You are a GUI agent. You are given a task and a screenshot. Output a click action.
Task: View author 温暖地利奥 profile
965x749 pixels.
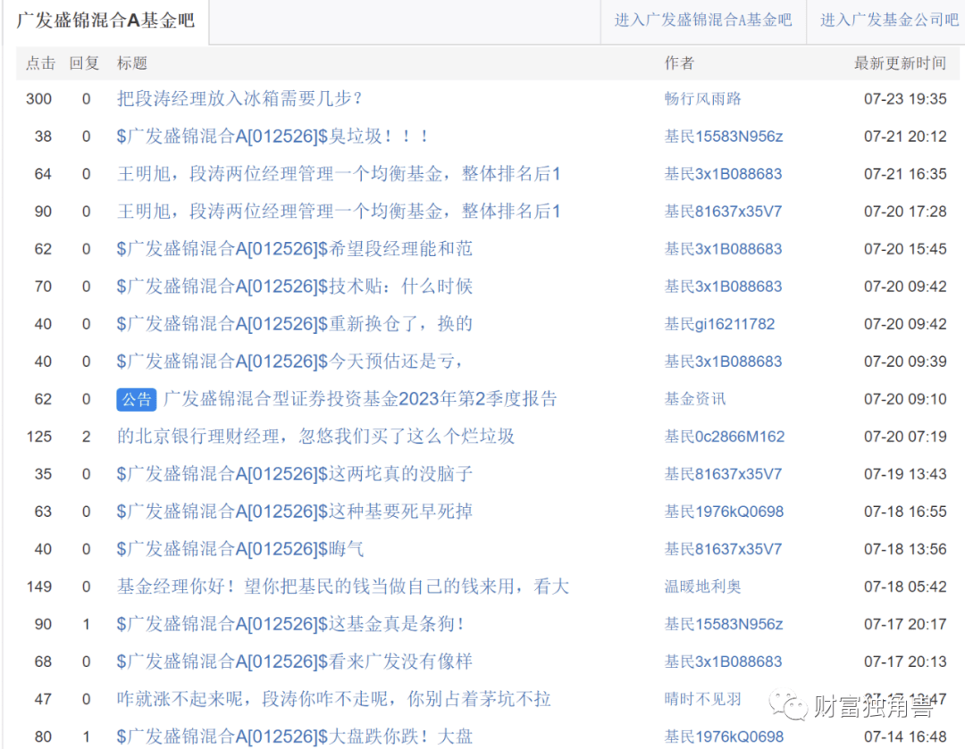point(703,587)
